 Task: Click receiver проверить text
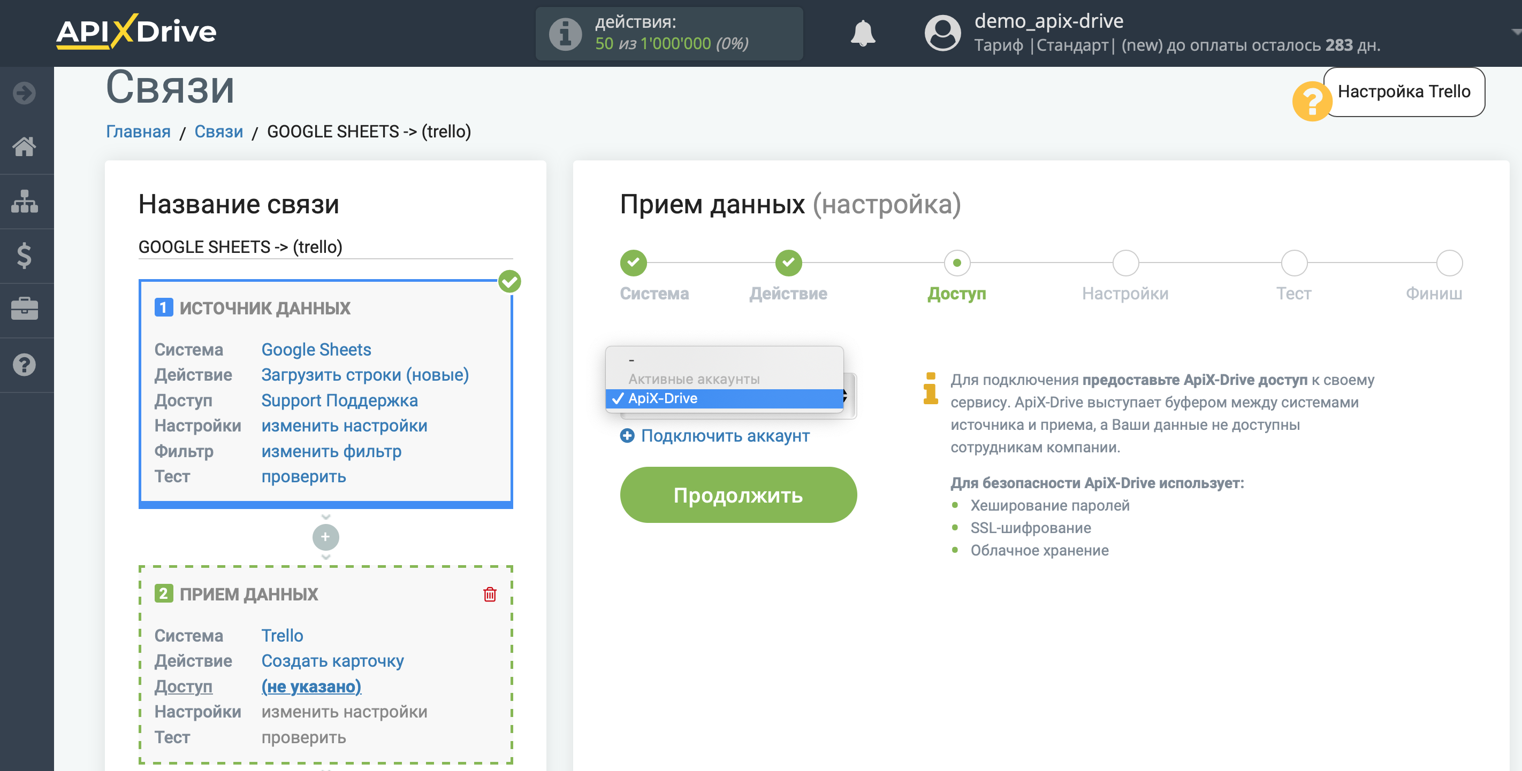click(303, 737)
